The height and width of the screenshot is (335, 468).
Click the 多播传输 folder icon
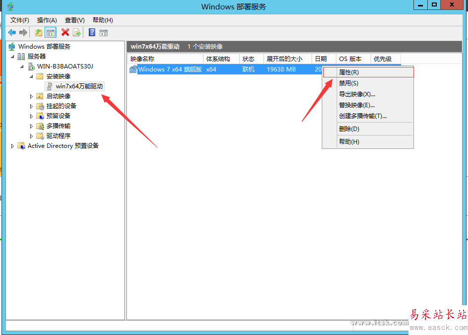[x=40, y=126]
